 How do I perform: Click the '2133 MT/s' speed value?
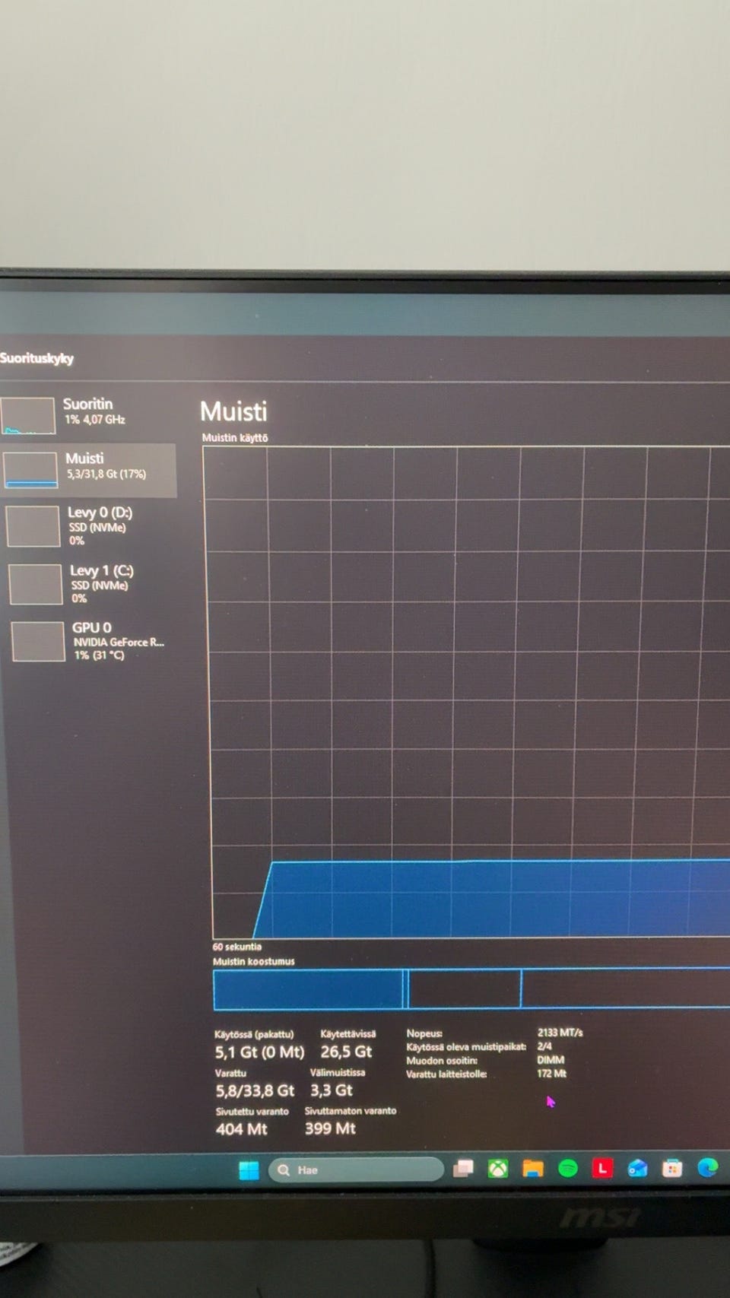pos(560,1033)
